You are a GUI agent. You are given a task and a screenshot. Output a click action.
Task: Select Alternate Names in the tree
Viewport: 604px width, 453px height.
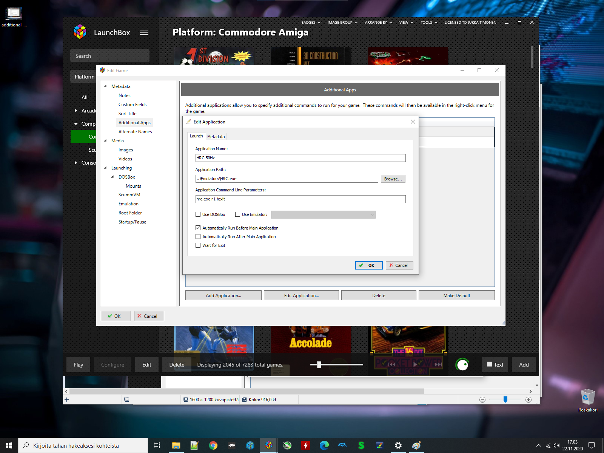point(135,132)
